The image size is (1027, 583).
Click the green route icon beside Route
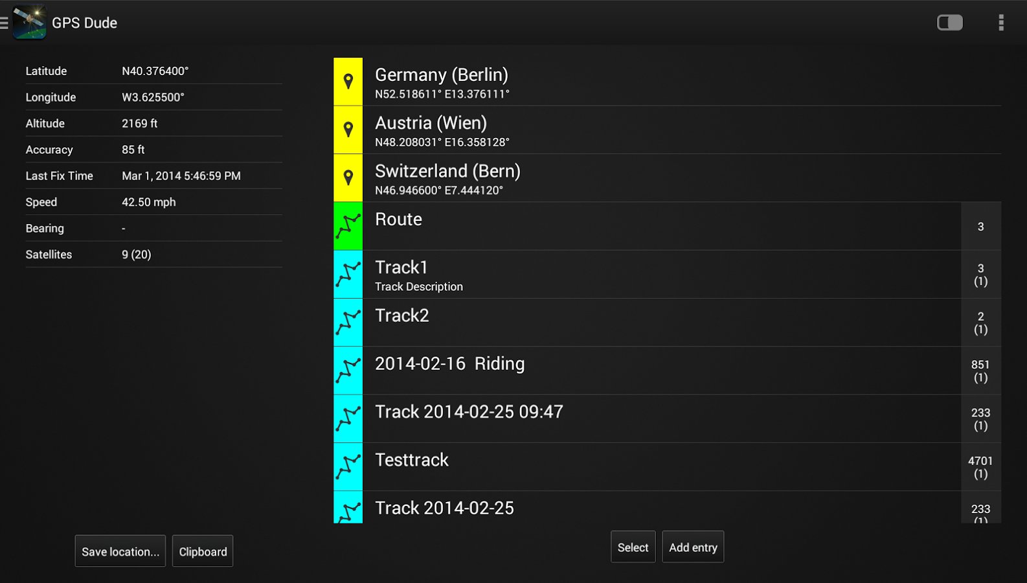click(x=348, y=226)
